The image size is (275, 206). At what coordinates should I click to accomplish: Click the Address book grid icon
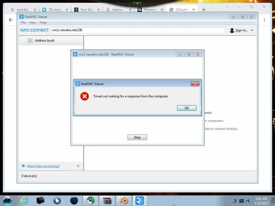click(x=30, y=41)
